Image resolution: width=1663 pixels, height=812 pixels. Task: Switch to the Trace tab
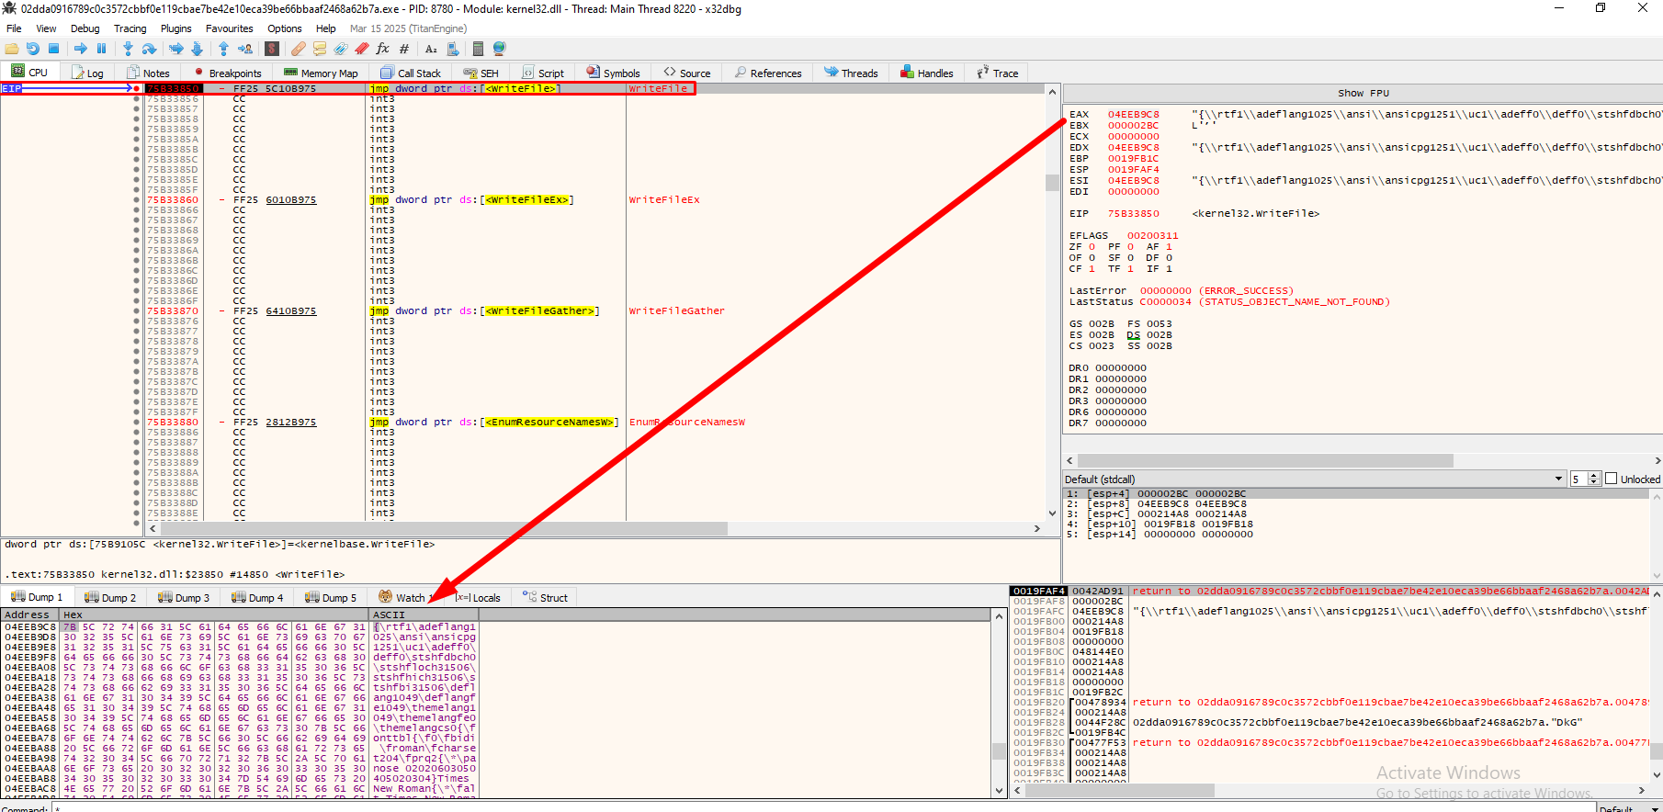[998, 73]
